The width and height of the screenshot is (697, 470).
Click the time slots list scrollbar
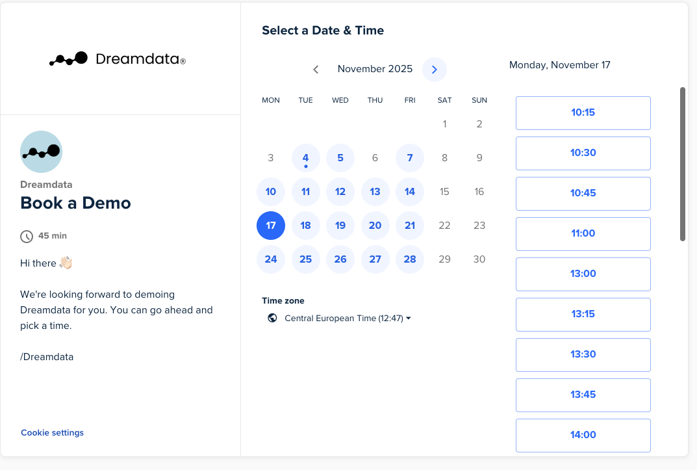click(x=683, y=164)
